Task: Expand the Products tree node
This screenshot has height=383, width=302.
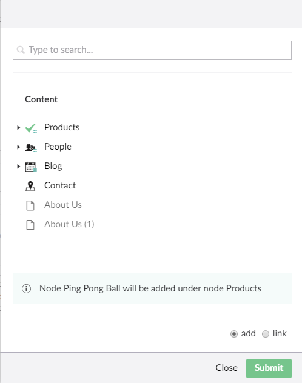Action: [19, 127]
